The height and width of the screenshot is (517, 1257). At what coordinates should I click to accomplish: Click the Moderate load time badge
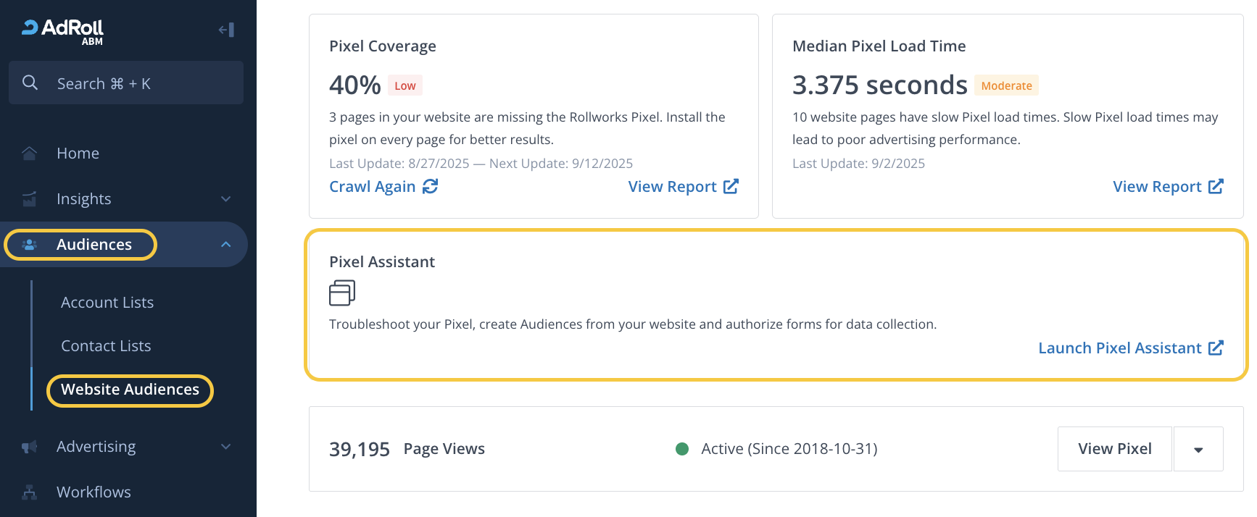1006,85
